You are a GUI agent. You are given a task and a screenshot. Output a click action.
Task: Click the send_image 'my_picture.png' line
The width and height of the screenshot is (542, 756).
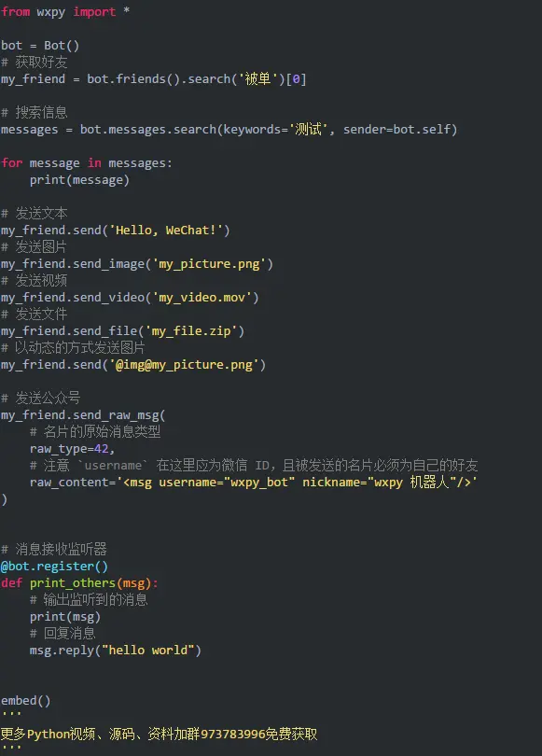coord(137,264)
